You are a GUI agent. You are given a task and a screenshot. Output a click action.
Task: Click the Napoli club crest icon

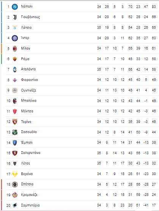click(15, 7)
